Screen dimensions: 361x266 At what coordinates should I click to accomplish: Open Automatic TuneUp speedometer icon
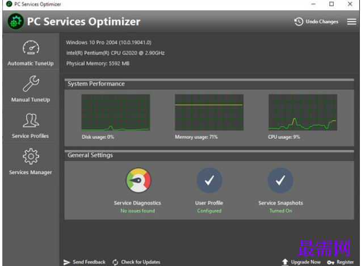pos(31,48)
